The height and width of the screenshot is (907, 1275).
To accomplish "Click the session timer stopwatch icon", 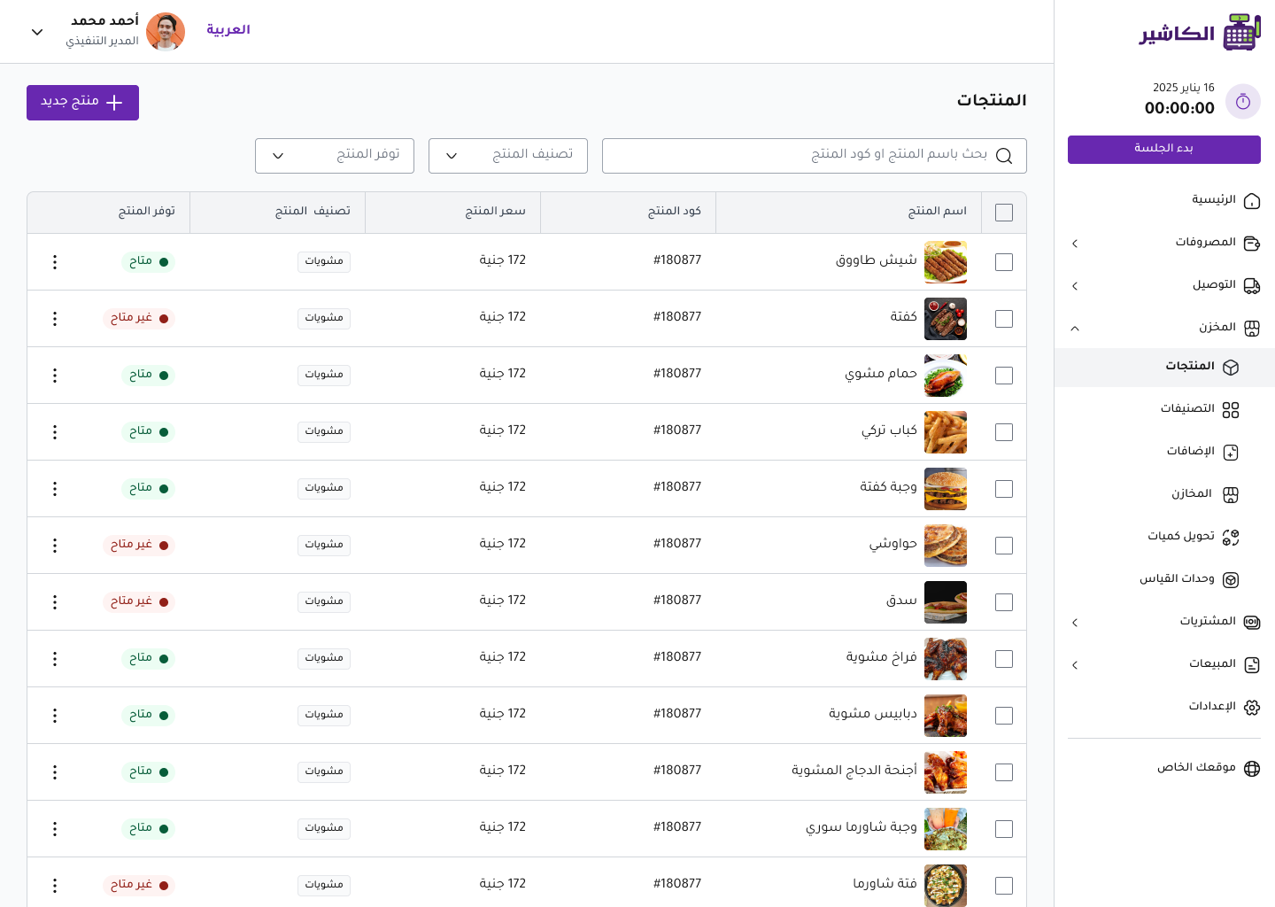I will [x=1242, y=102].
